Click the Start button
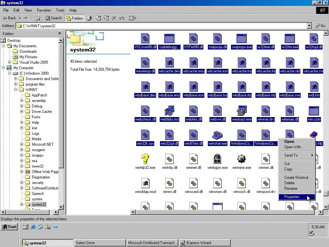 (x=9, y=227)
